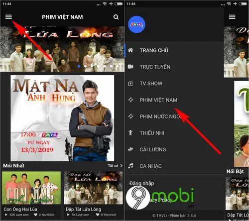This screenshot has width=249, height=221.
Task: Tap the Con Ông Hai Lúa title text
Action: tap(20, 209)
